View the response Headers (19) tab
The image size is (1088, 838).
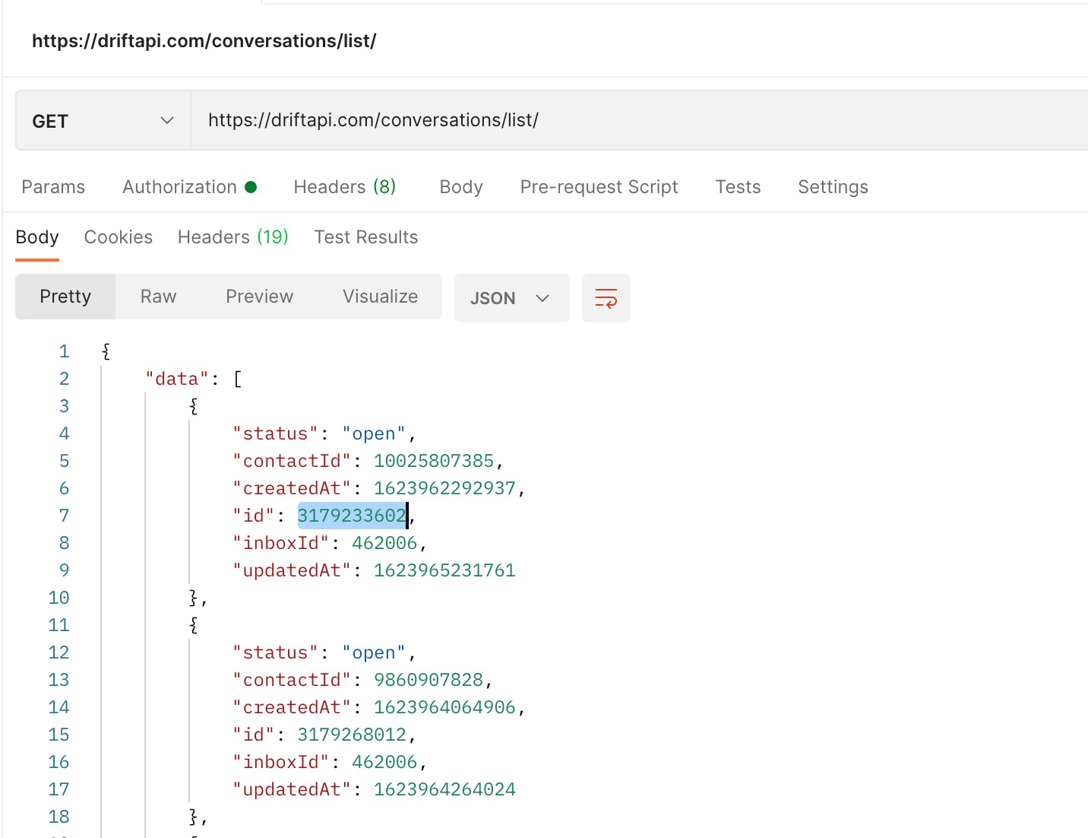tap(233, 237)
